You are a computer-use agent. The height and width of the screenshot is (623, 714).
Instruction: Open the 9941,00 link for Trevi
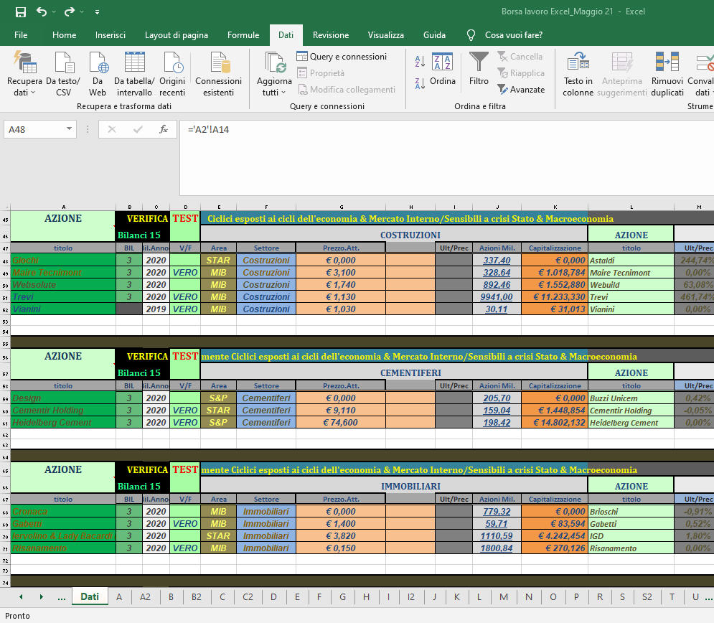click(x=497, y=297)
